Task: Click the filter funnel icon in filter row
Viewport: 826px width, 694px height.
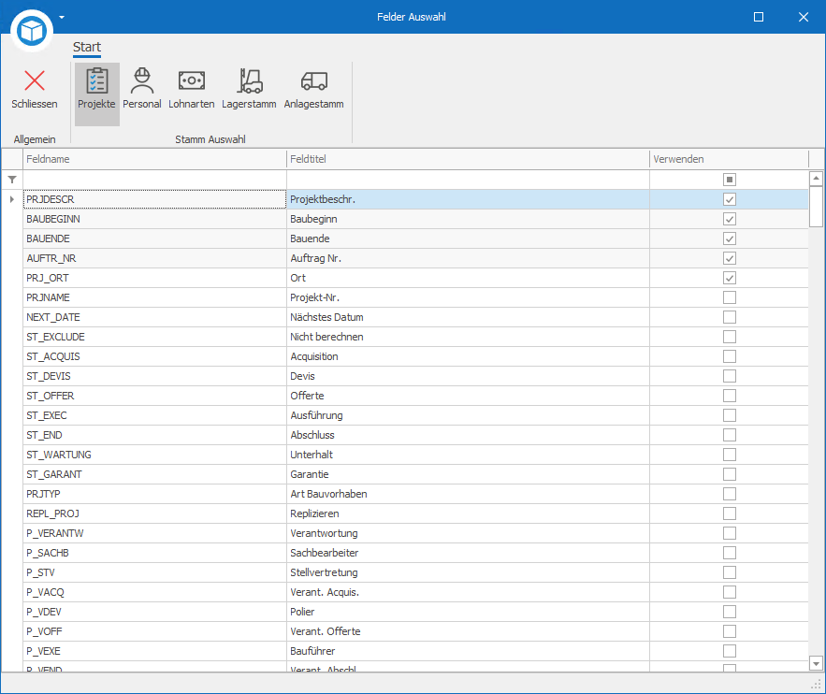Action: click(x=12, y=180)
